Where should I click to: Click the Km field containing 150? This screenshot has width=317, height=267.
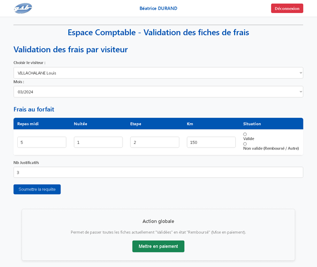(211, 142)
